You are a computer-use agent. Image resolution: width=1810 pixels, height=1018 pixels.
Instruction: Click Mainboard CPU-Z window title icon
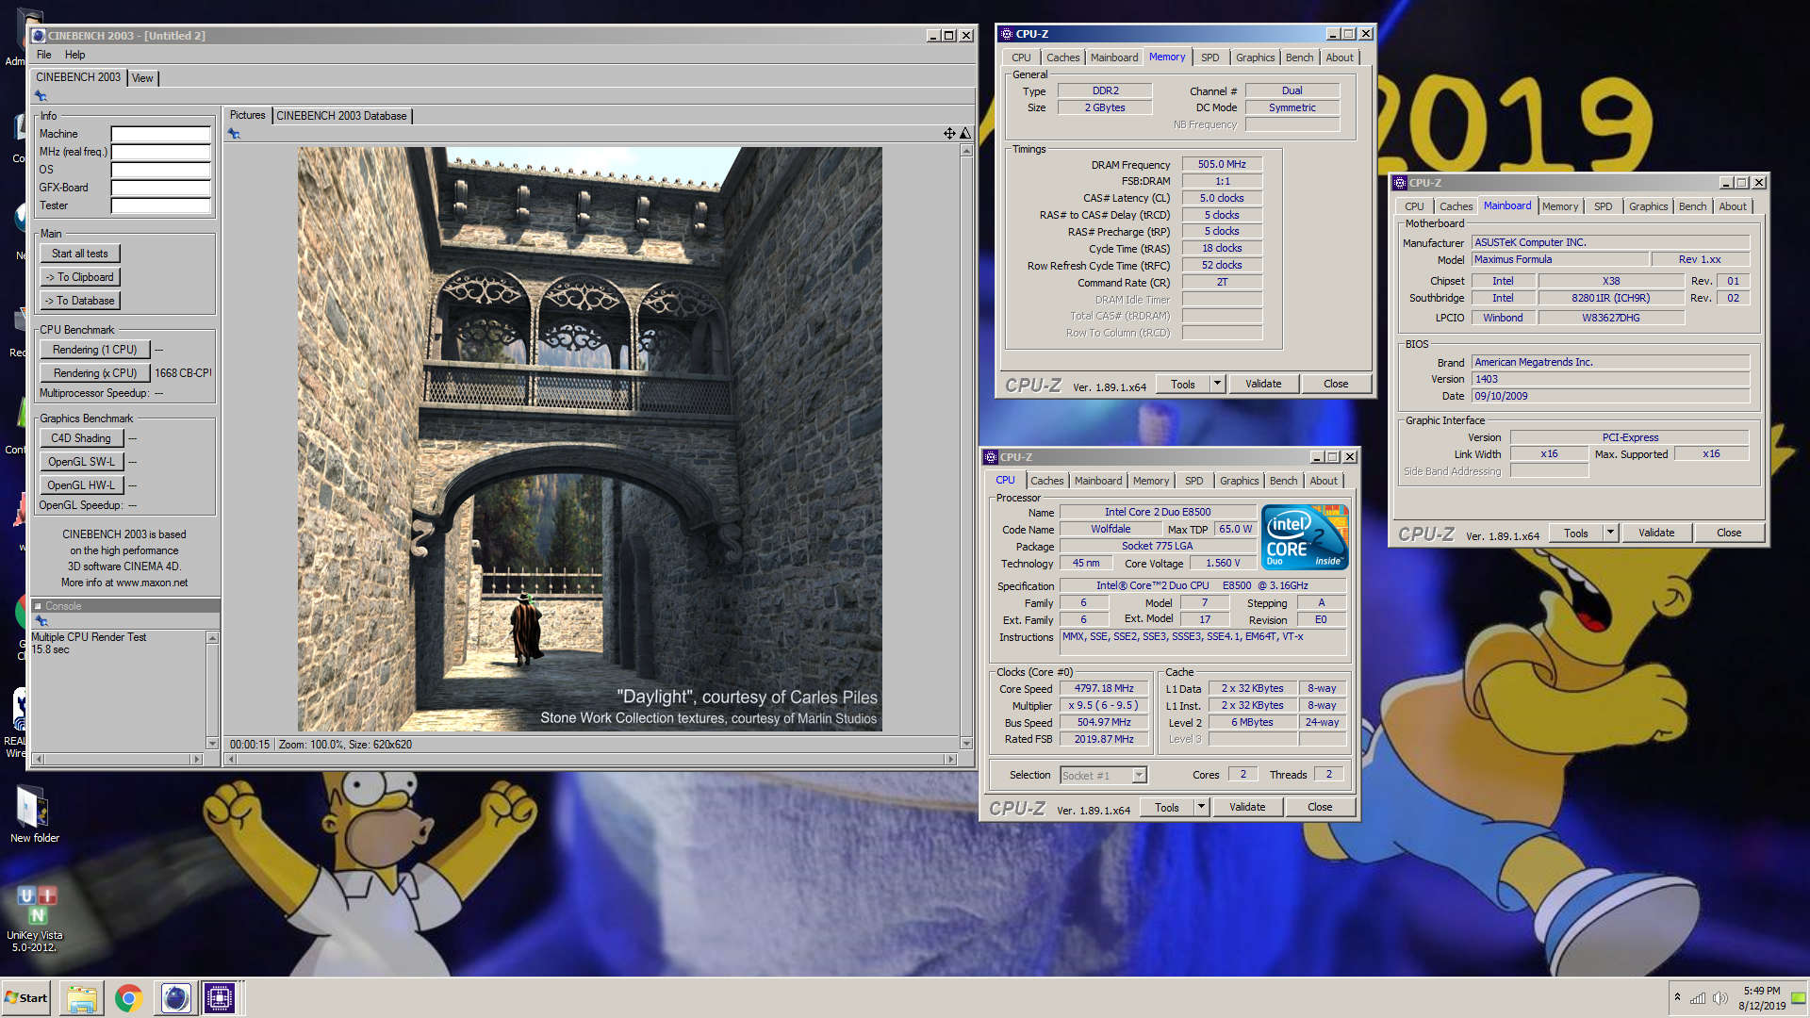1401,183
